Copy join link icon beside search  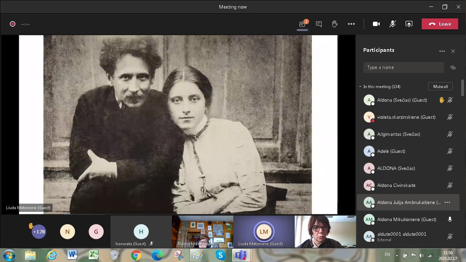coord(453,68)
